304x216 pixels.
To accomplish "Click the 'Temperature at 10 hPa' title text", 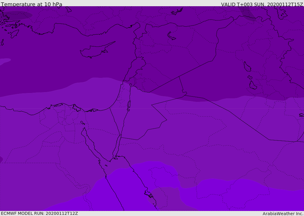I will [x=31, y=4].
